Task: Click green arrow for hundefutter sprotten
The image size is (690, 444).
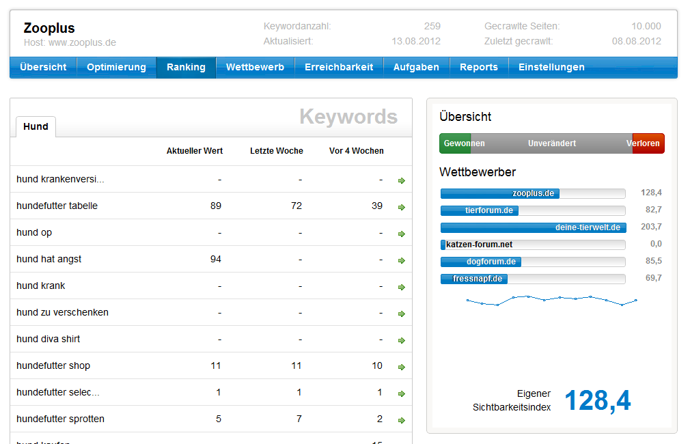Action: [x=402, y=420]
